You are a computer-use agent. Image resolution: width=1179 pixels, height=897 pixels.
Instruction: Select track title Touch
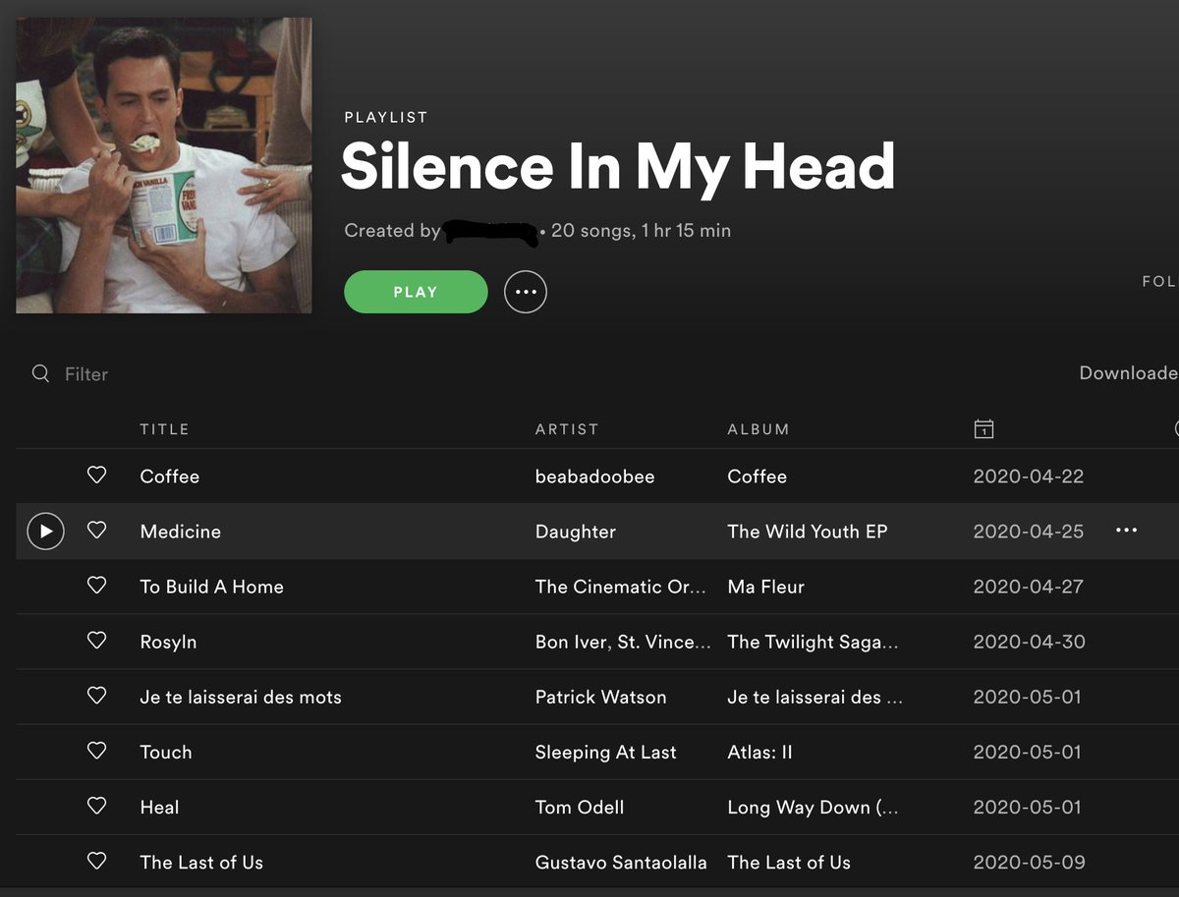click(x=166, y=752)
